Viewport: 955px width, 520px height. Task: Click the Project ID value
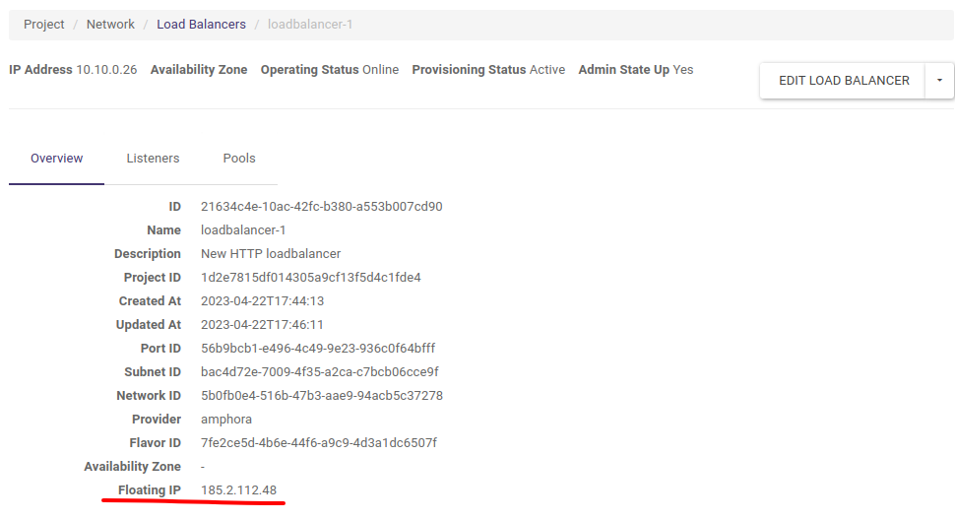310,278
